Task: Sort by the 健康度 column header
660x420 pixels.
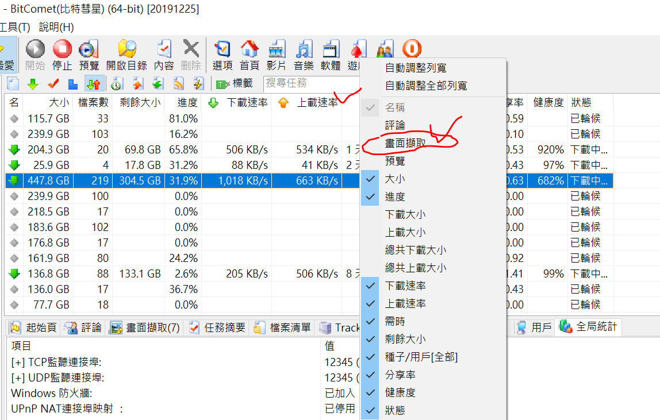Action: tap(548, 103)
